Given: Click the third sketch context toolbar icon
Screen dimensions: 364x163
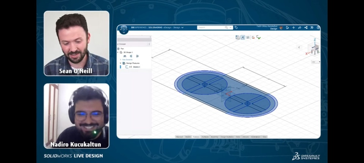Looking at the screenshot, I should pyautogui.click(x=248, y=37).
